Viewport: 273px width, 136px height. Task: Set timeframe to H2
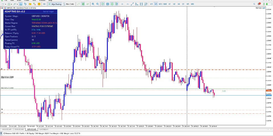[x=174, y=4]
